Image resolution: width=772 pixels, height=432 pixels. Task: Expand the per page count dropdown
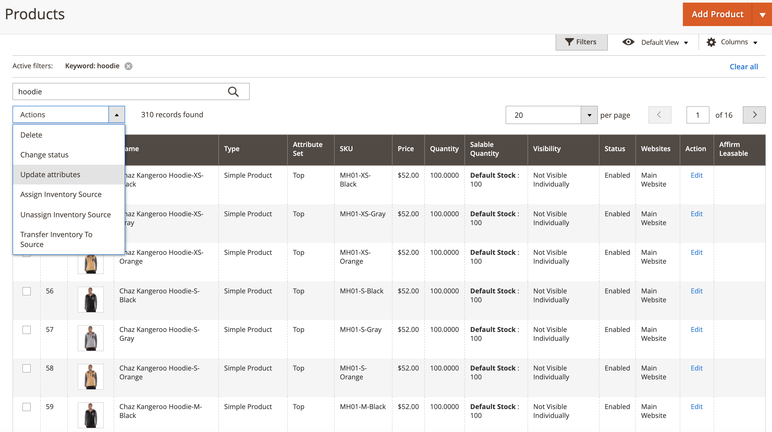tap(589, 115)
